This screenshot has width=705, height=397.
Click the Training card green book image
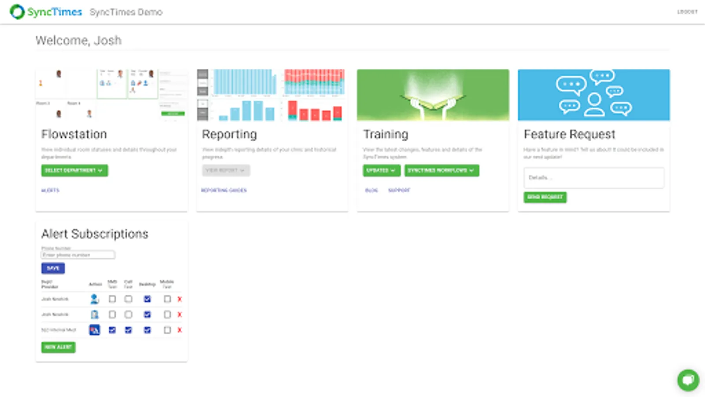tap(433, 95)
